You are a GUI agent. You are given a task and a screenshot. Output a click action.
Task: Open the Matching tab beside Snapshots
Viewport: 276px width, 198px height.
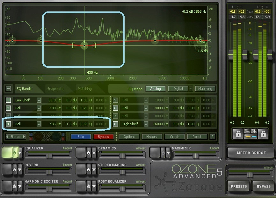point(85,89)
